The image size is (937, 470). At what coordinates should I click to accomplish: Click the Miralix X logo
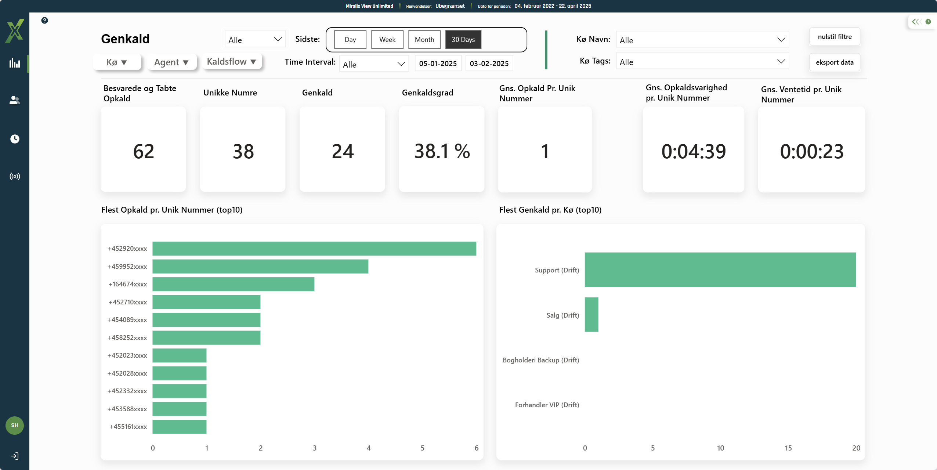(x=15, y=31)
